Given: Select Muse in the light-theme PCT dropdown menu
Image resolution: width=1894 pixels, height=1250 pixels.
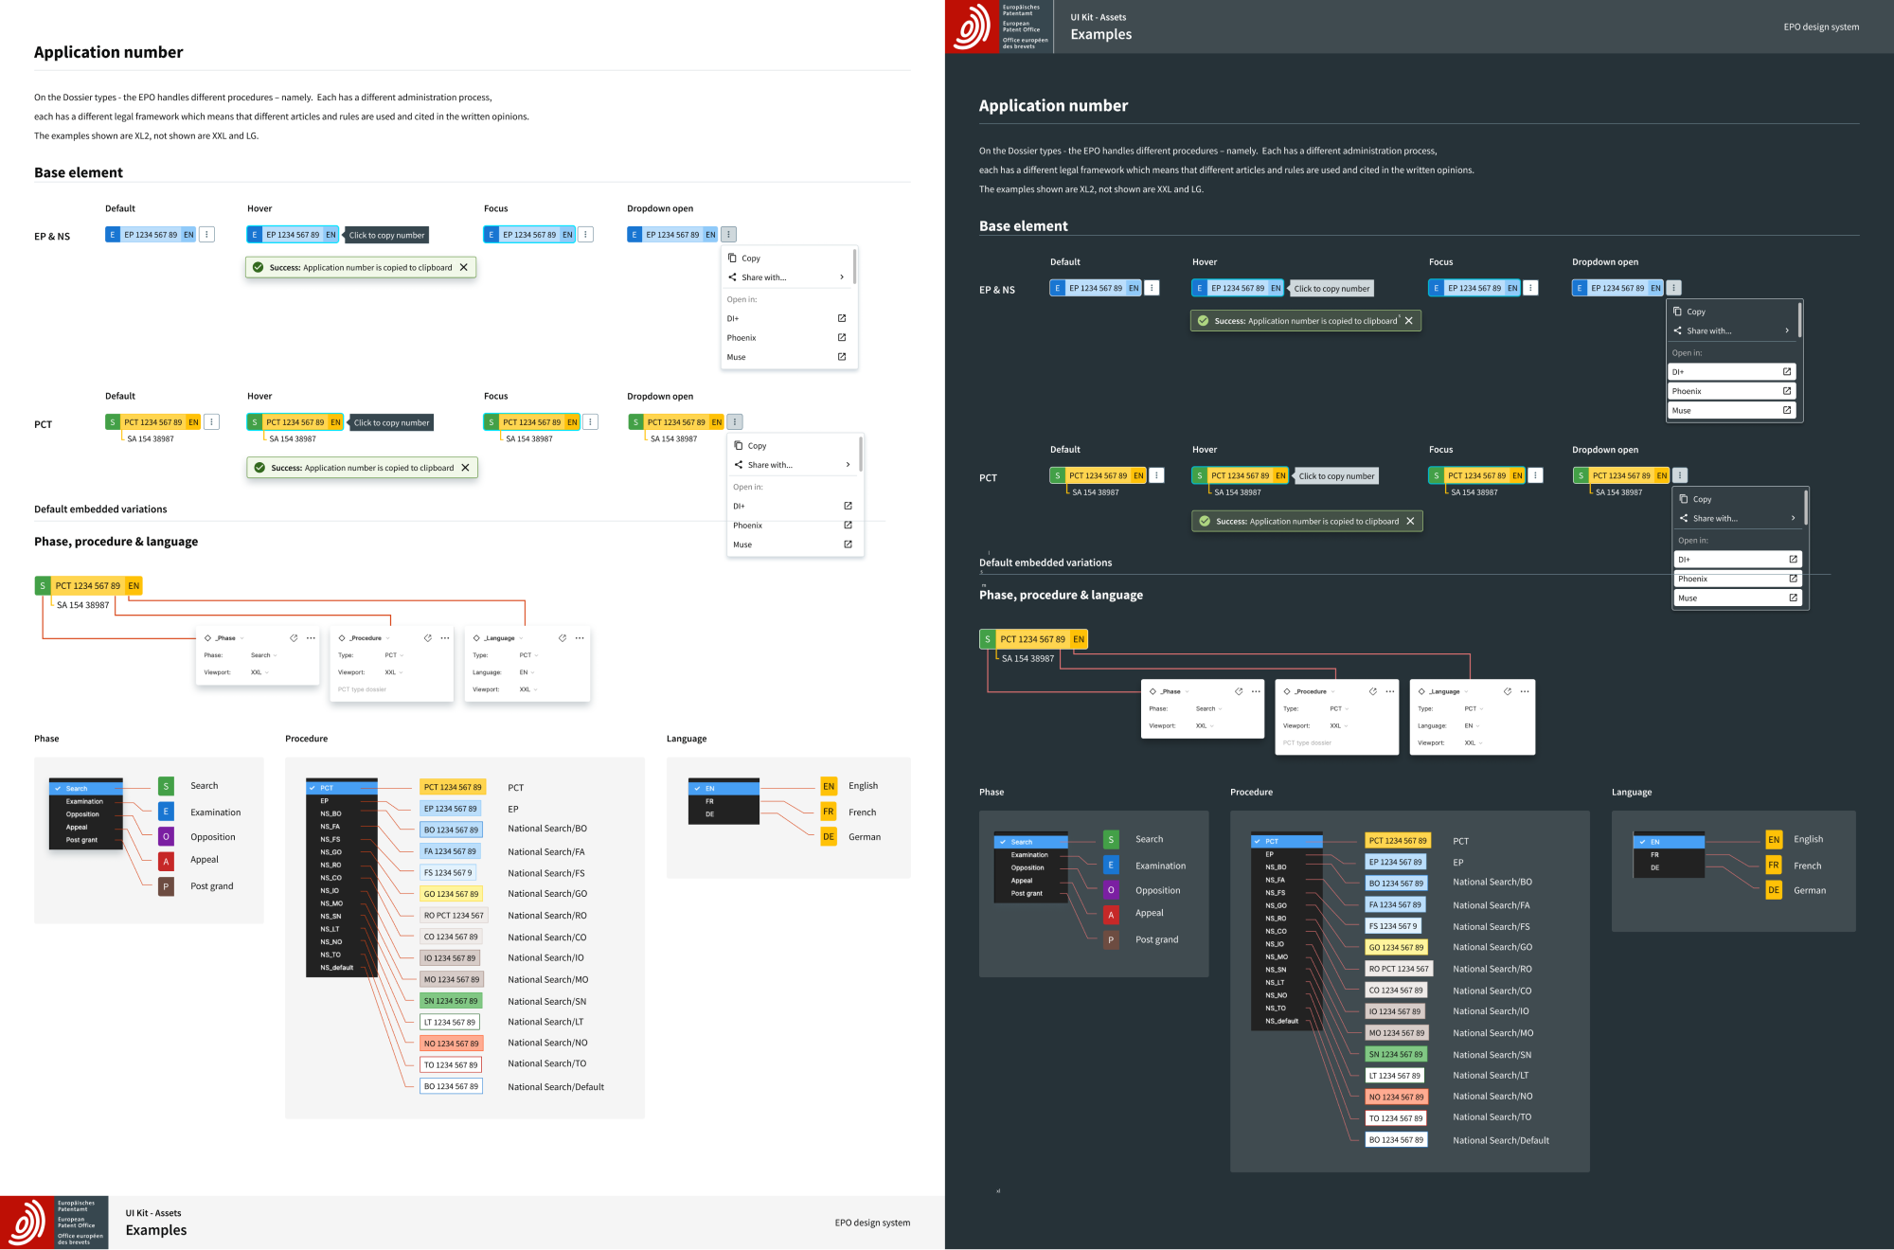Looking at the screenshot, I should [x=742, y=545].
